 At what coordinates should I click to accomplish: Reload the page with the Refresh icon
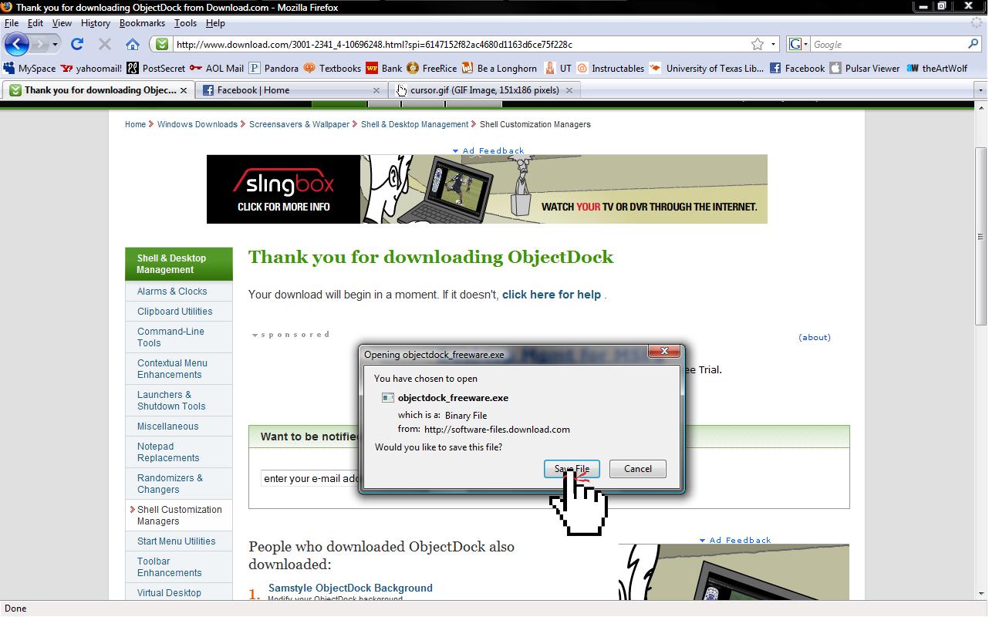(x=77, y=44)
